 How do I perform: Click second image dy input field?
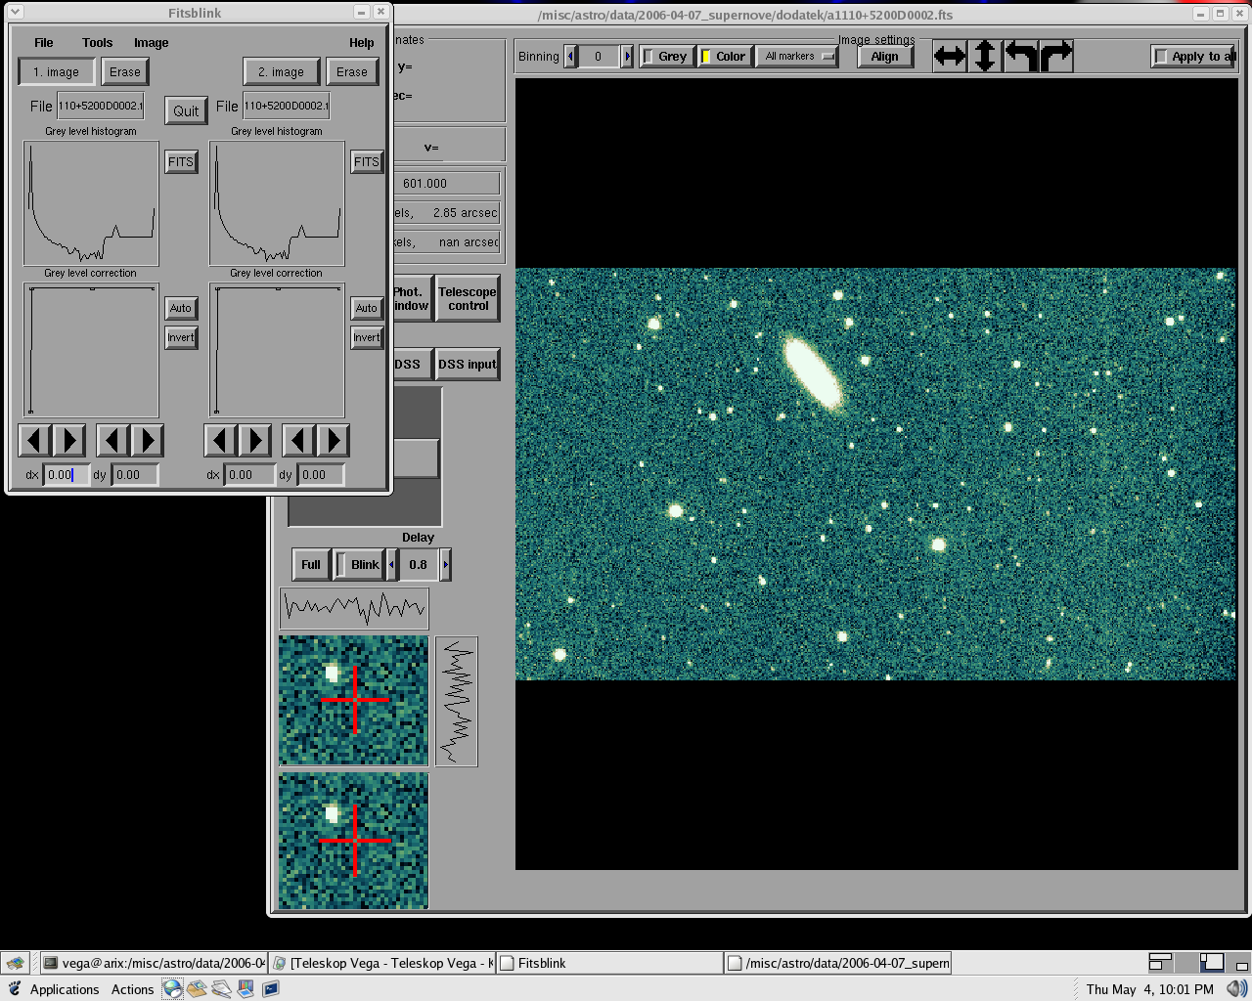click(x=321, y=475)
